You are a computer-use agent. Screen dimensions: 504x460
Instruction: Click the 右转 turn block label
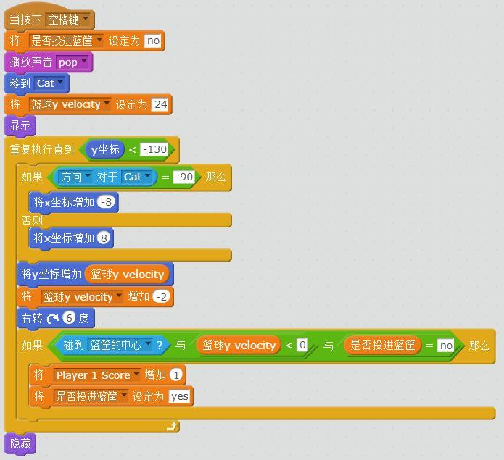coord(32,318)
